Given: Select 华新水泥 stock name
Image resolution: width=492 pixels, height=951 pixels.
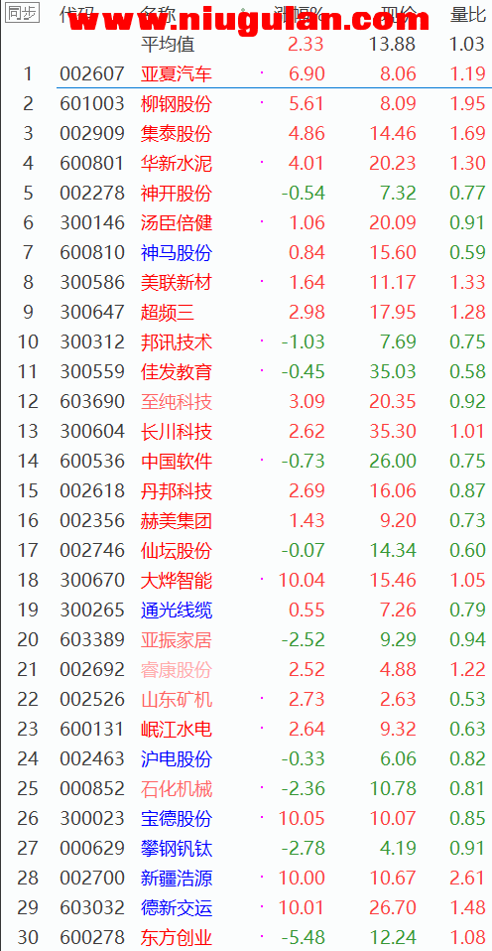Looking at the screenshot, I should point(177,163).
